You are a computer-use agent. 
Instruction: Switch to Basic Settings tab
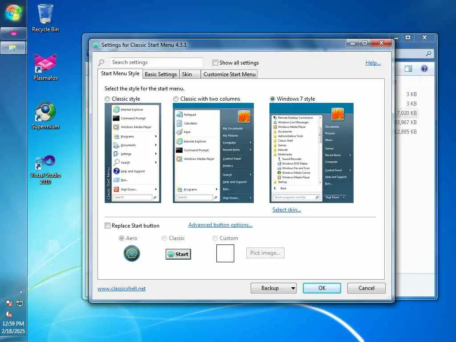pos(160,74)
